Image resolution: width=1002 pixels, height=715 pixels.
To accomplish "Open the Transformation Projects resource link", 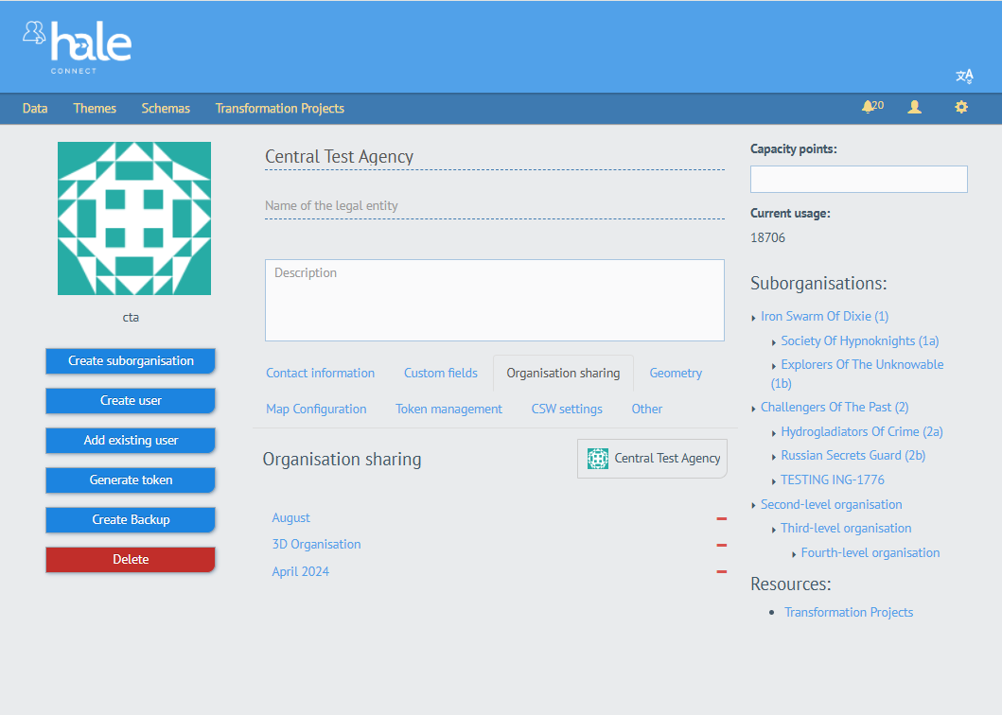I will [x=849, y=612].
